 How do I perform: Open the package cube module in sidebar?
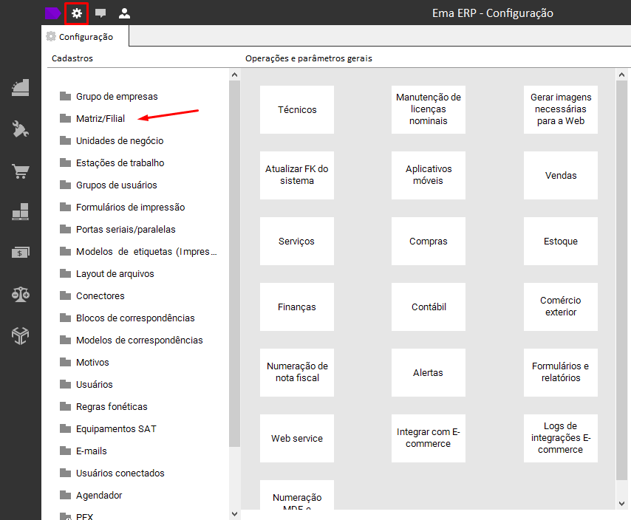[20, 335]
